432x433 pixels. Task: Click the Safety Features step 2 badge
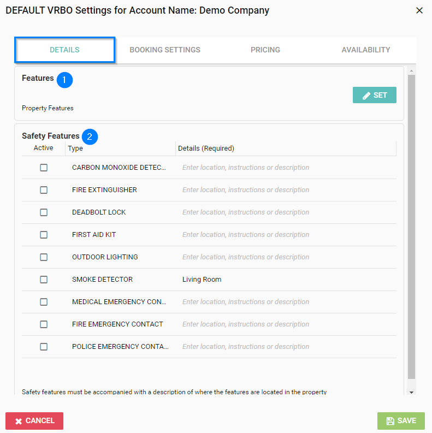(x=90, y=137)
